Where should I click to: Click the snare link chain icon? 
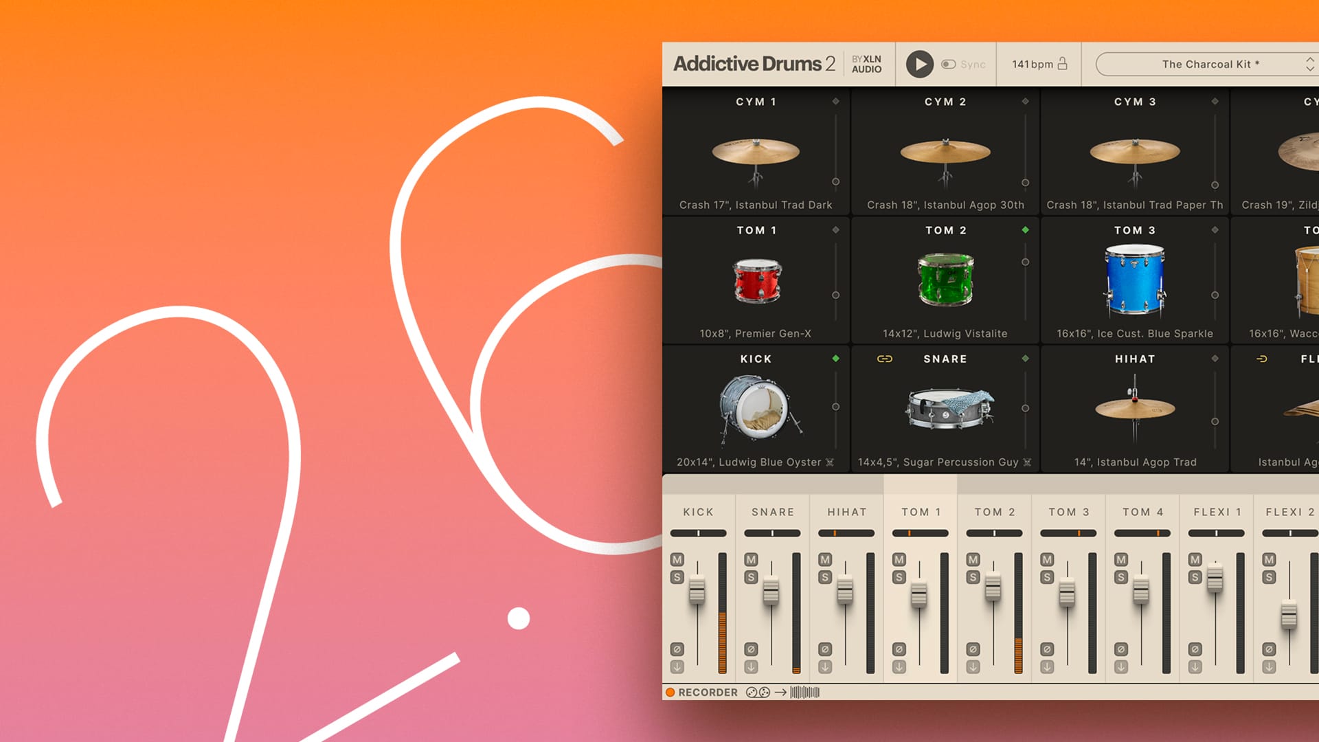click(x=885, y=359)
